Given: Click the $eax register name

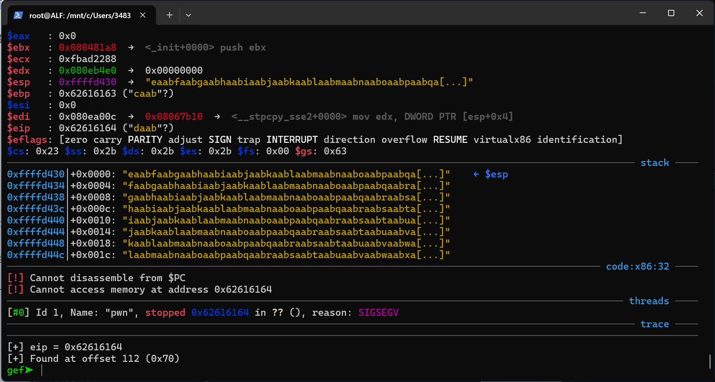Looking at the screenshot, I should pyautogui.click(x=19, y=36).
